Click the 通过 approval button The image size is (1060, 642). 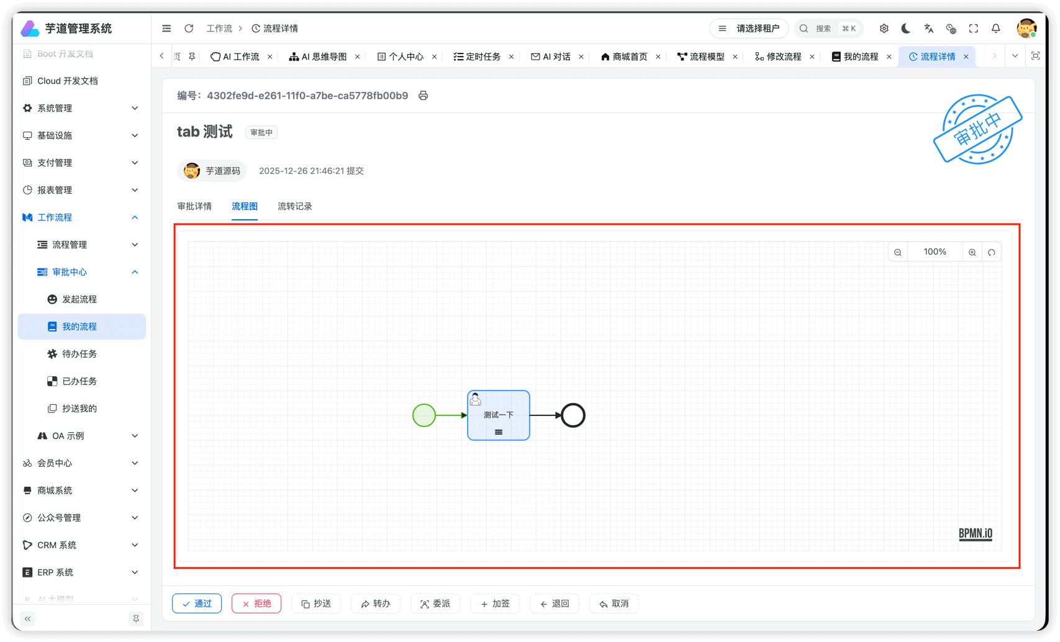(197, 603)
